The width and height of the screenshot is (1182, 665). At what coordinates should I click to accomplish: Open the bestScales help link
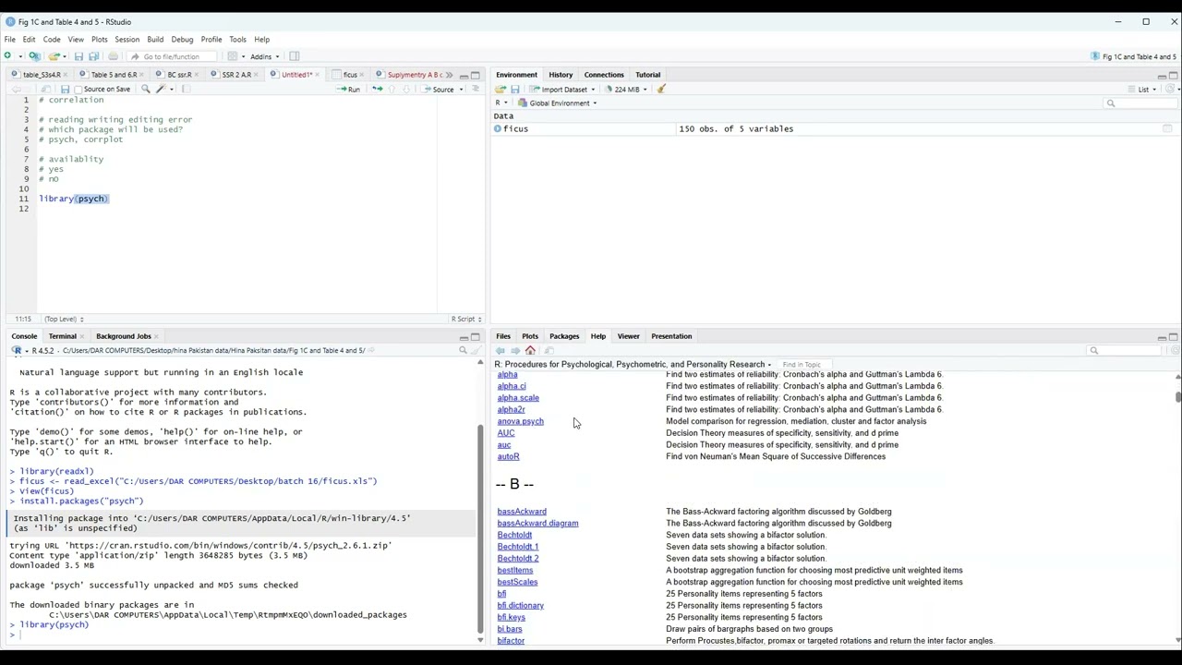(x=517, y=583)
